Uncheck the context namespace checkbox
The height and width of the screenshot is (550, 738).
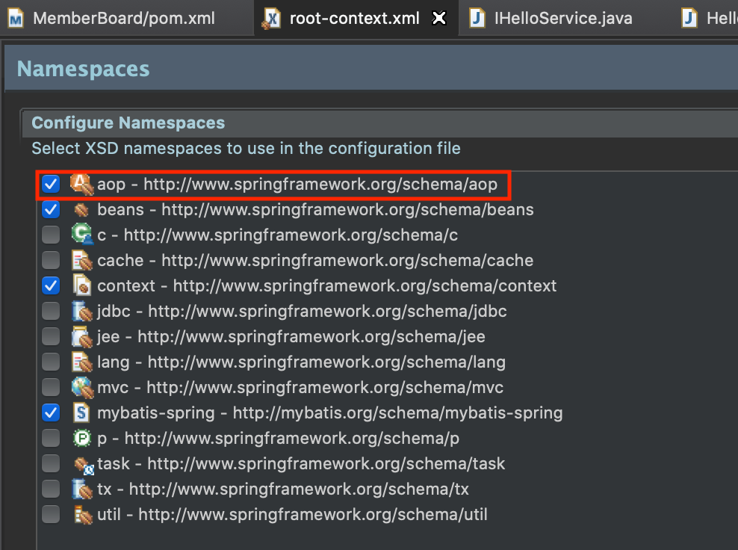click(50, 285)
